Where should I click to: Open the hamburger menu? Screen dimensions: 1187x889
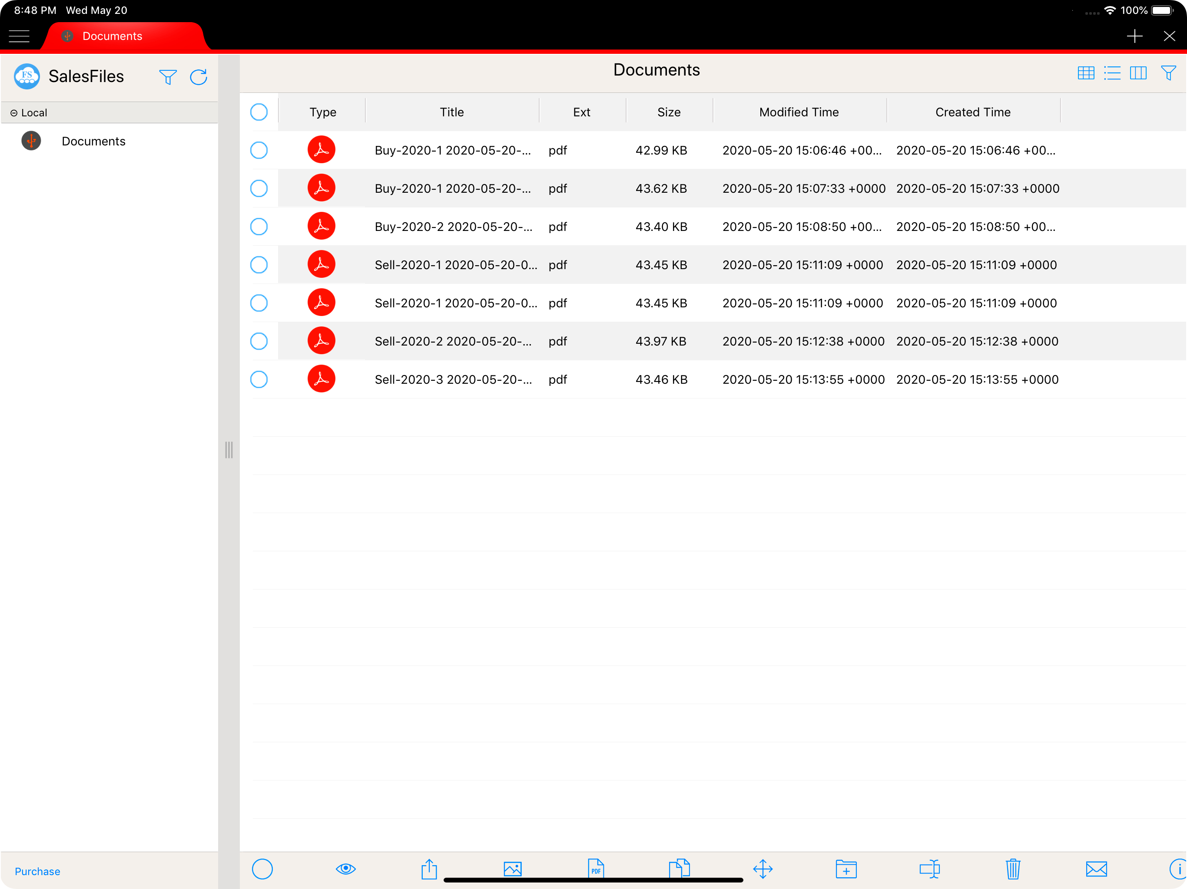19,36
